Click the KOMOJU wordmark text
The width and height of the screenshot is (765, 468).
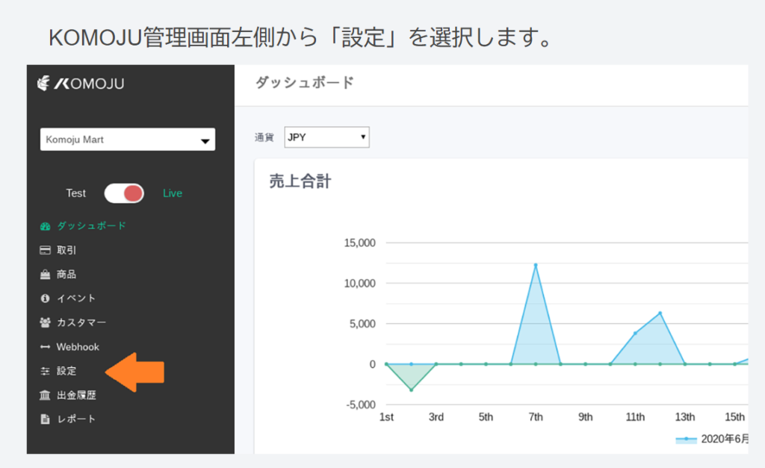(x=90, y=84)
